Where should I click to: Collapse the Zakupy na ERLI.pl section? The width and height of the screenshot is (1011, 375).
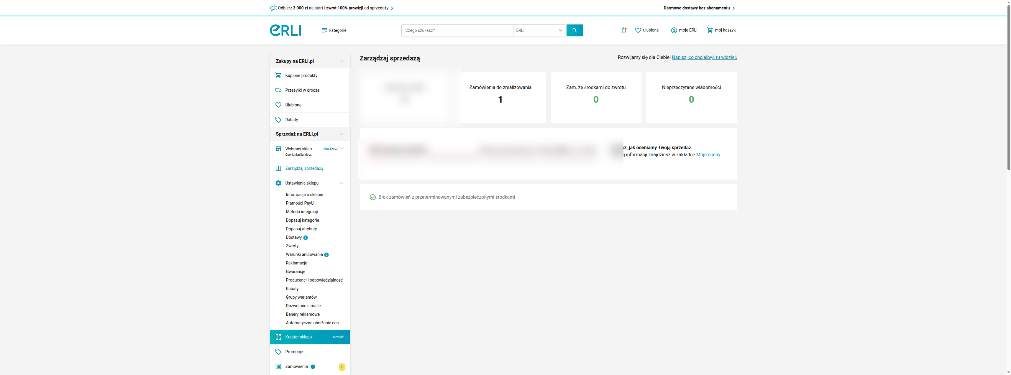coord(342,61)
